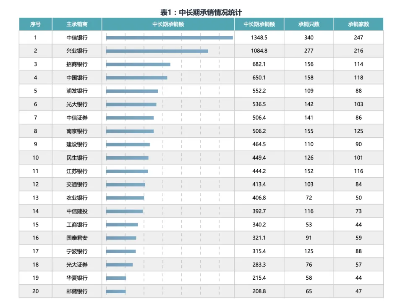Select the 中信建投 amount 392.7
The width and height of the screenshot is (400, 302).
(259, 211)
